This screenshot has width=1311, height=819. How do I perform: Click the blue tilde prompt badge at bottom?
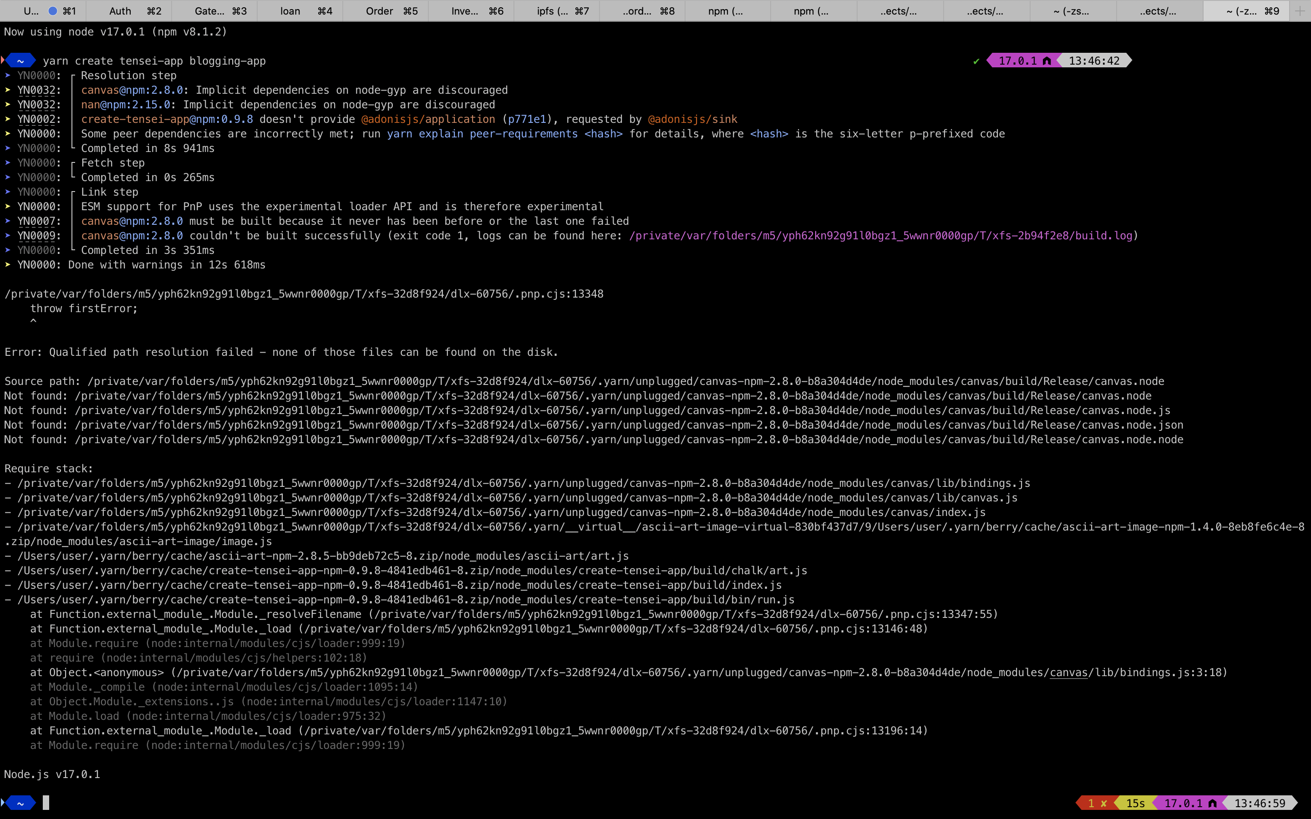(x=20, y=802)
